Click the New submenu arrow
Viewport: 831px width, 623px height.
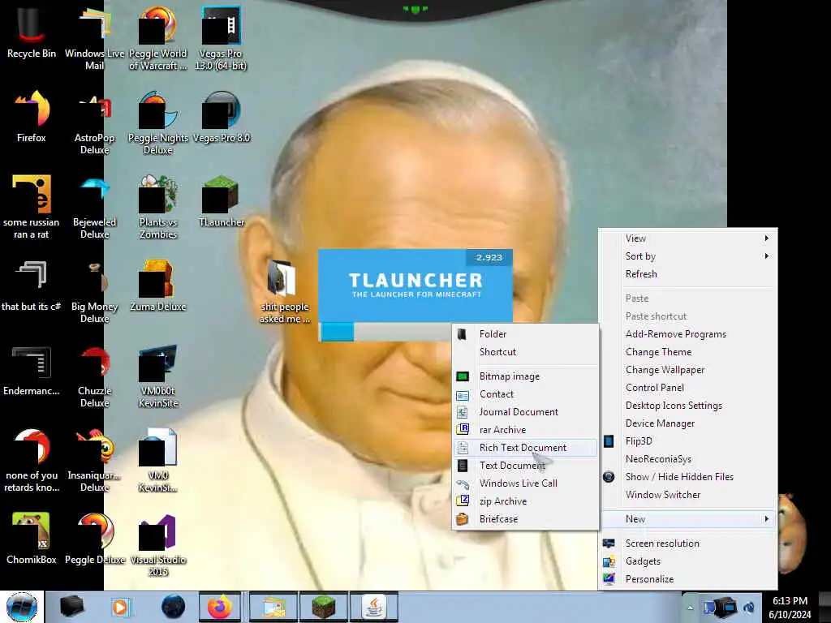coord(766,519)
